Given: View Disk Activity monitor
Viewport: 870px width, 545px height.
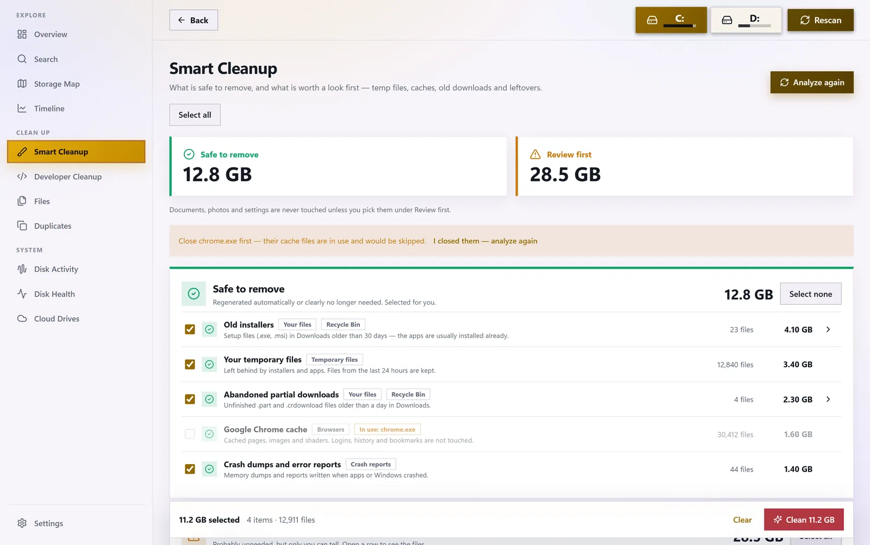Looking at the screenshot, I should click(x=76, y=269).
